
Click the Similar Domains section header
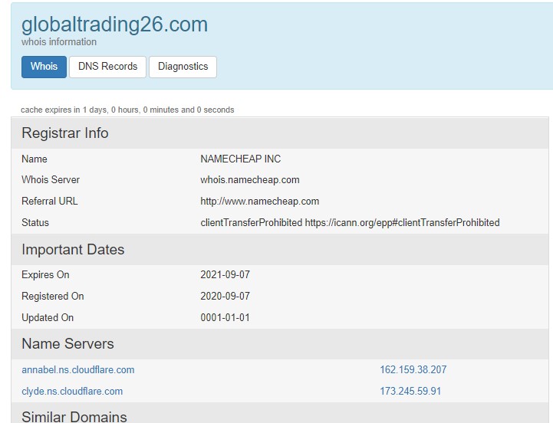(x=280, y=415)
